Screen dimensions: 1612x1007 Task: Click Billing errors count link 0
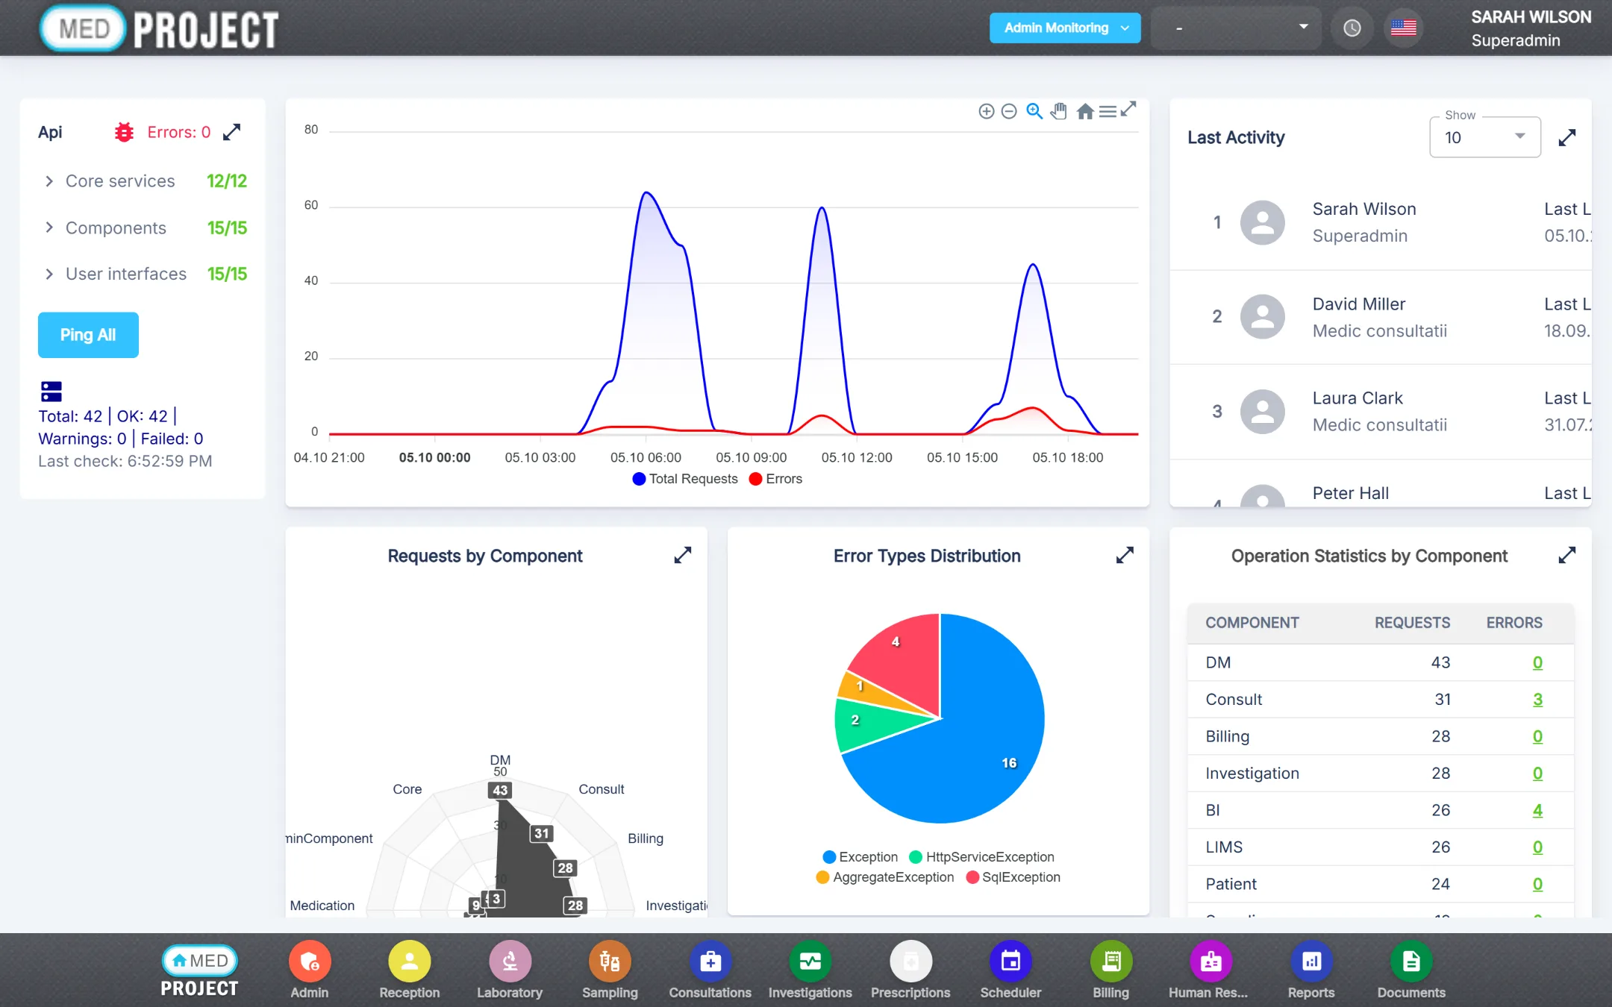pos(1537,736)
